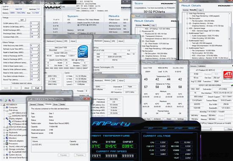
Task: Click Disk drives category icon
Action: pyautogui.click(x=7, y=110)
